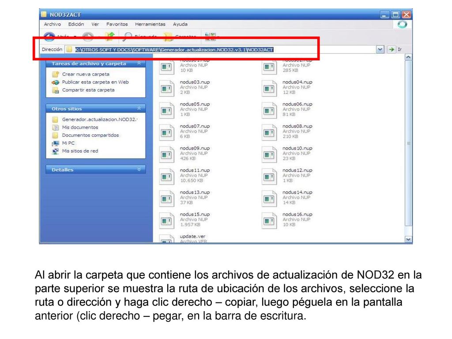452x339 pixels.
Task: Open Mi PC link
Action: pyautogui.click(x=68, y=143)
